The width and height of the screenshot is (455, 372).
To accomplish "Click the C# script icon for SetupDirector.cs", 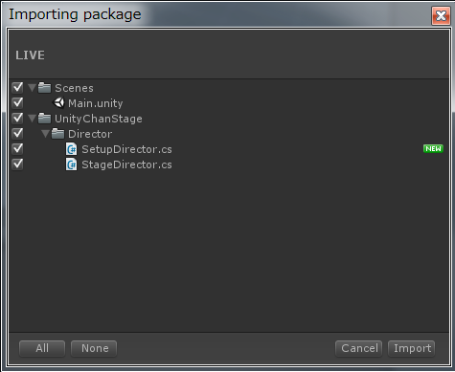I will pyautogui.click(x=72, y=149).
